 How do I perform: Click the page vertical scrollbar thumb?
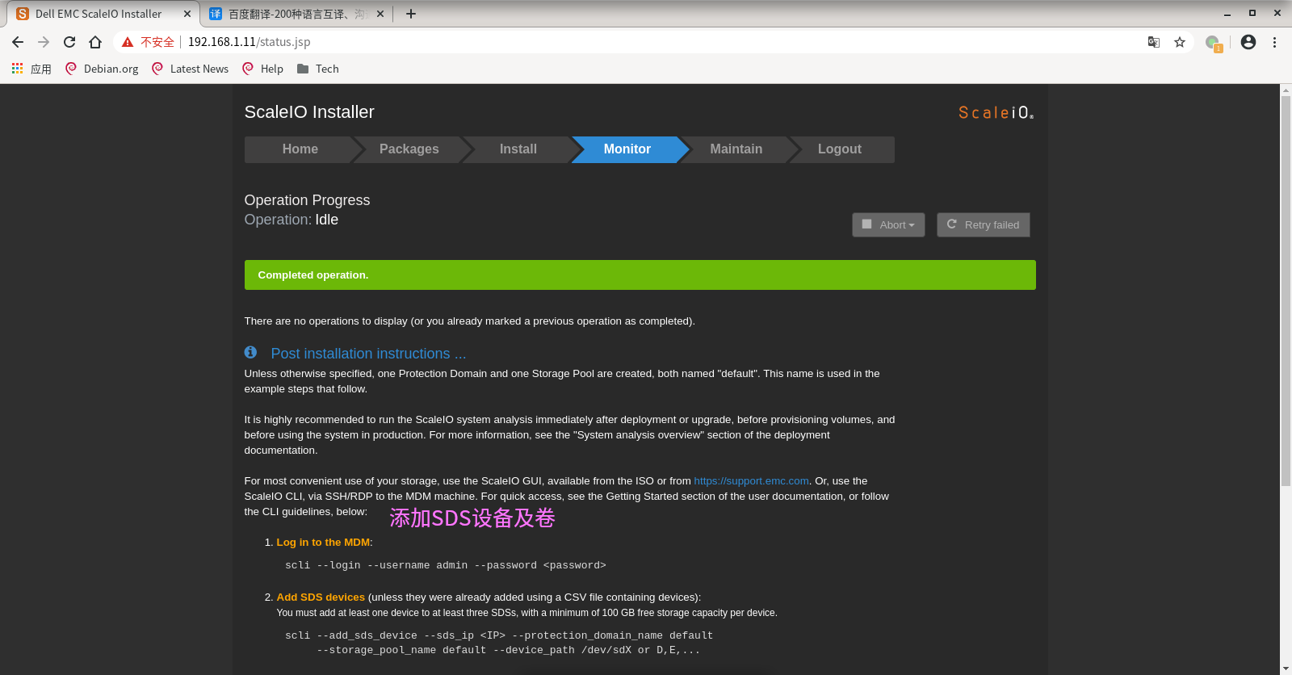click(1286, 291)
